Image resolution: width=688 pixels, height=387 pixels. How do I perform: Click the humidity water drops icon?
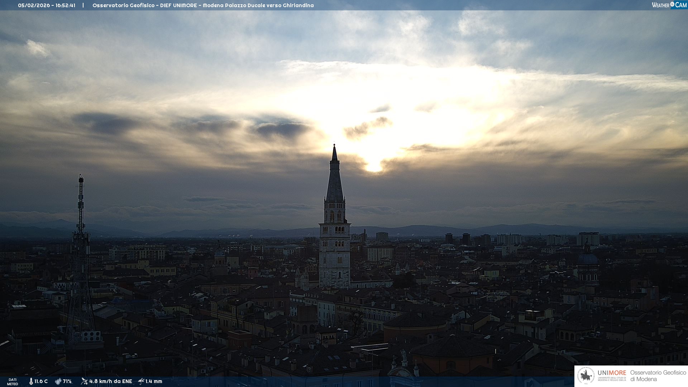58,381
